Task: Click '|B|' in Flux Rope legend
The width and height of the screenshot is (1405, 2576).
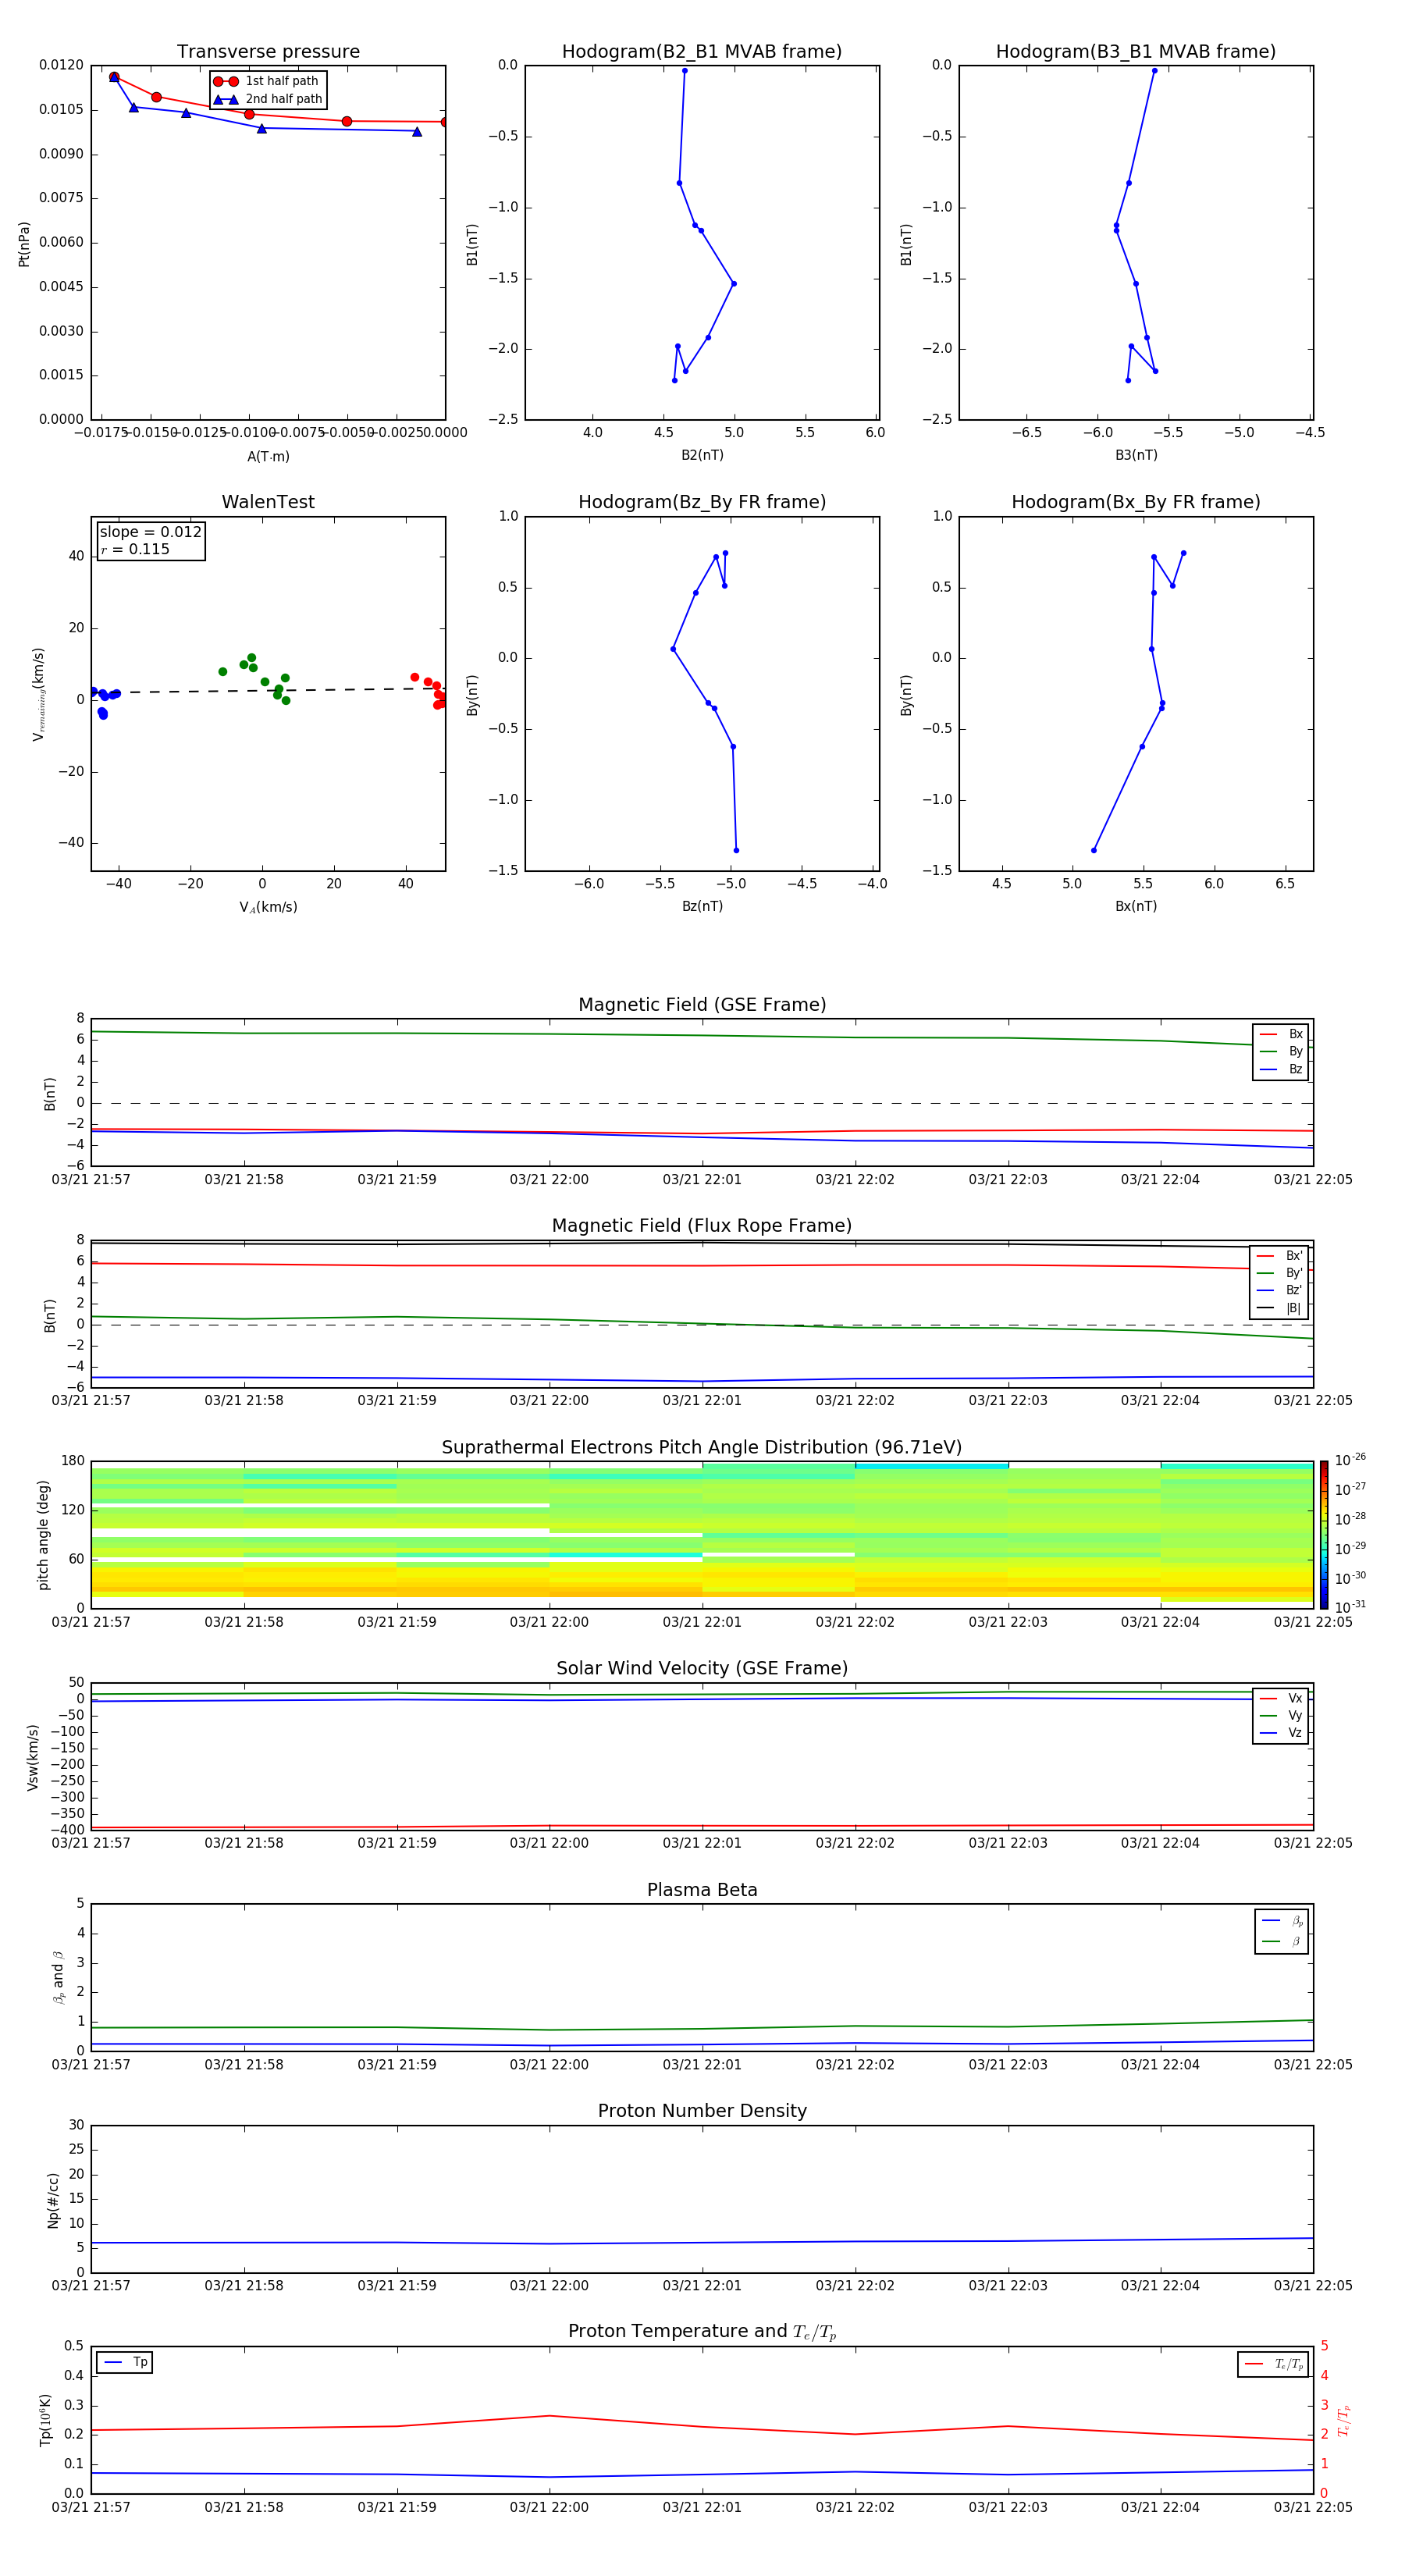Action: (1280, 1308)
